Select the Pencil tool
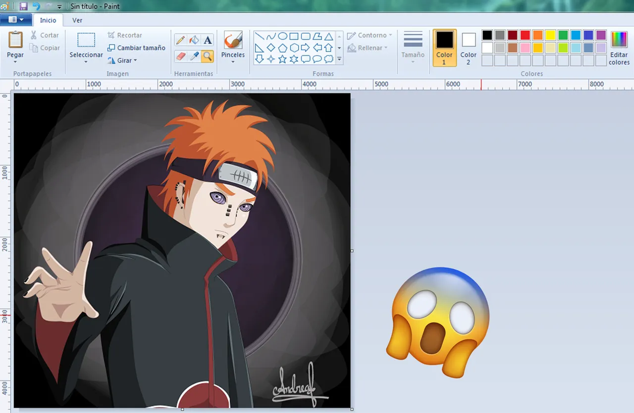Image resolution: width=634 pixels, height=413 pixels. 181,40
